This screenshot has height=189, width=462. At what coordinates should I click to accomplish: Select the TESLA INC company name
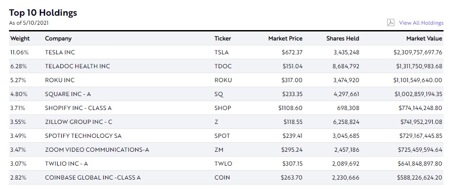tap(60, 53)
